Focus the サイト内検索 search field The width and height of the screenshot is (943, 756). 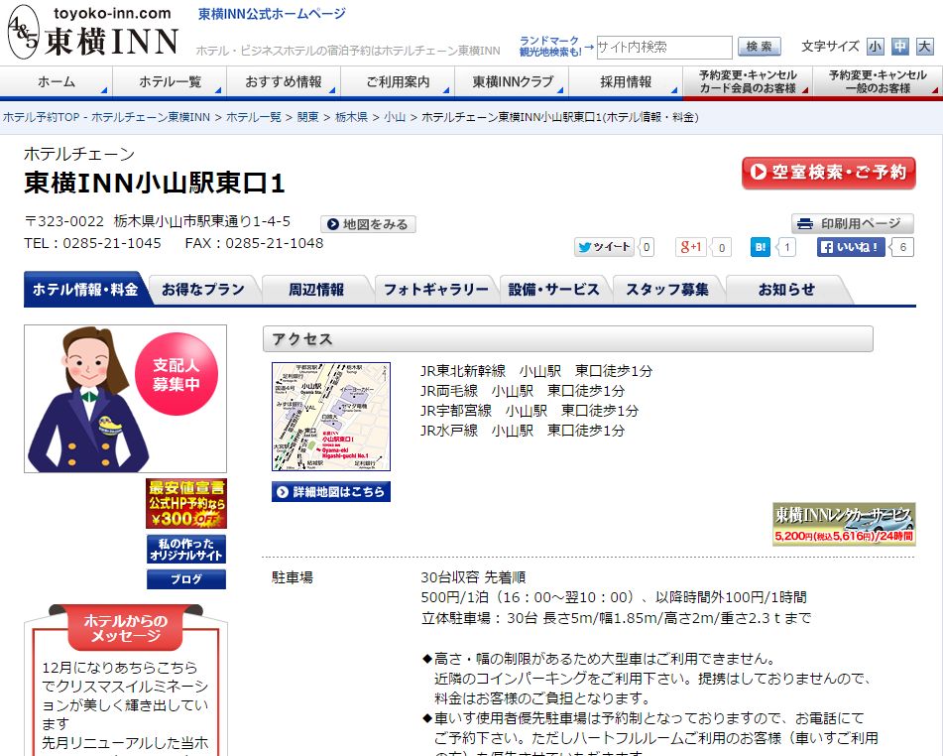664,47
